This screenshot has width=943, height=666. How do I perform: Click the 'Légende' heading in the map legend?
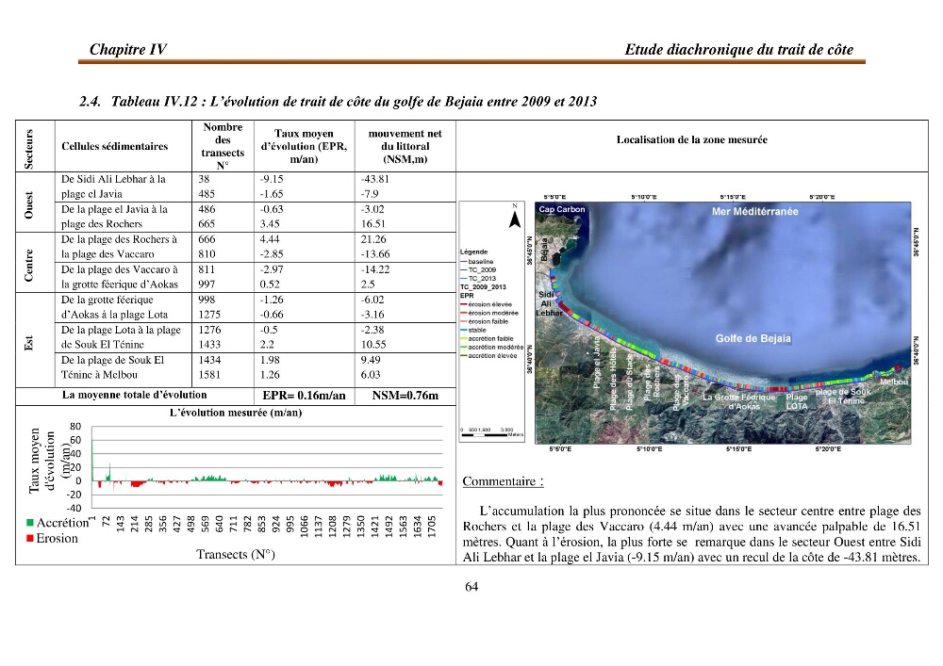tap(474, 252)
